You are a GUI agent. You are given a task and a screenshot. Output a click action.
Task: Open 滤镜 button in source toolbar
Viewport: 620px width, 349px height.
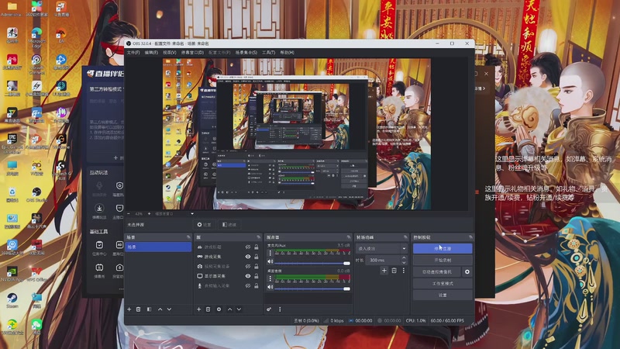229,225
